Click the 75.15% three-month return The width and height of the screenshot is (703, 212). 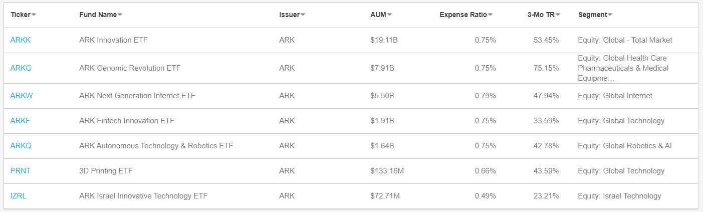point(546,68)
